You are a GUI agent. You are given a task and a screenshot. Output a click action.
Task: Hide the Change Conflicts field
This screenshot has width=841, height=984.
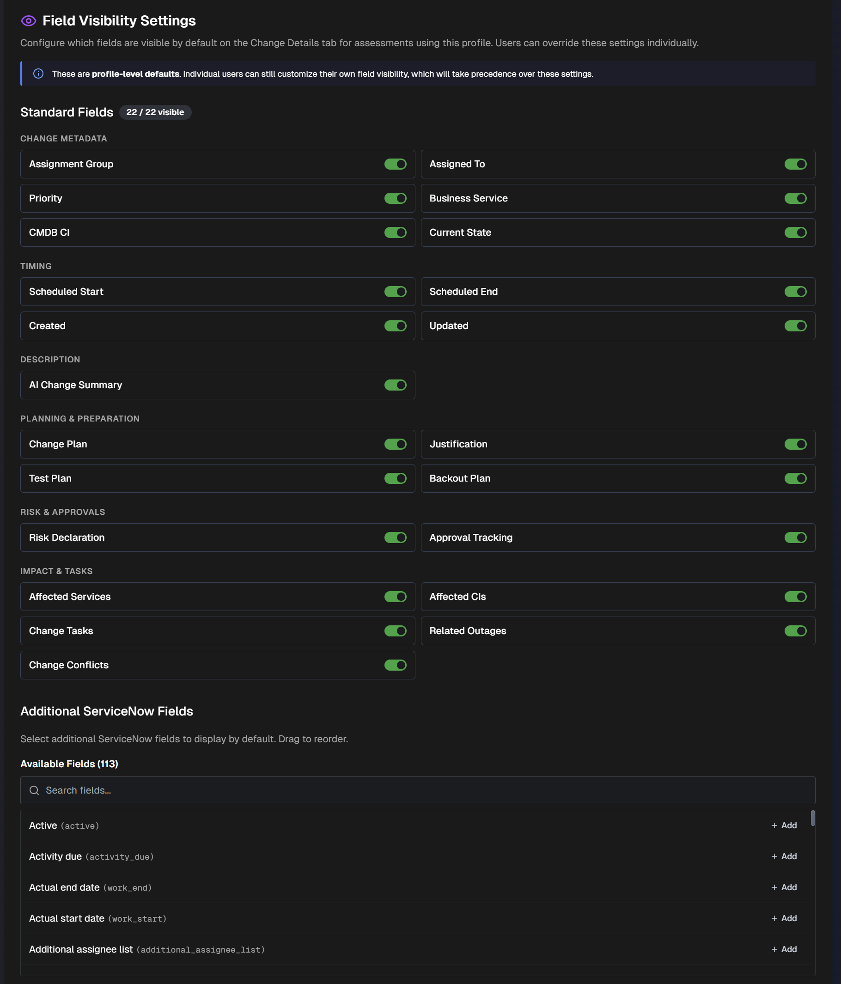(395, 665)
